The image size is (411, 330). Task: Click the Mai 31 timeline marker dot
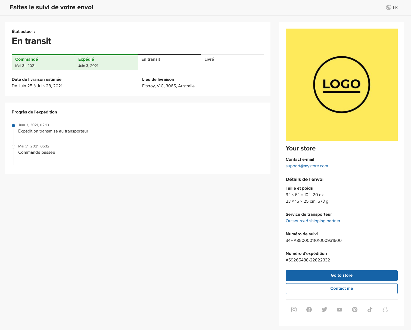(13, 147)
